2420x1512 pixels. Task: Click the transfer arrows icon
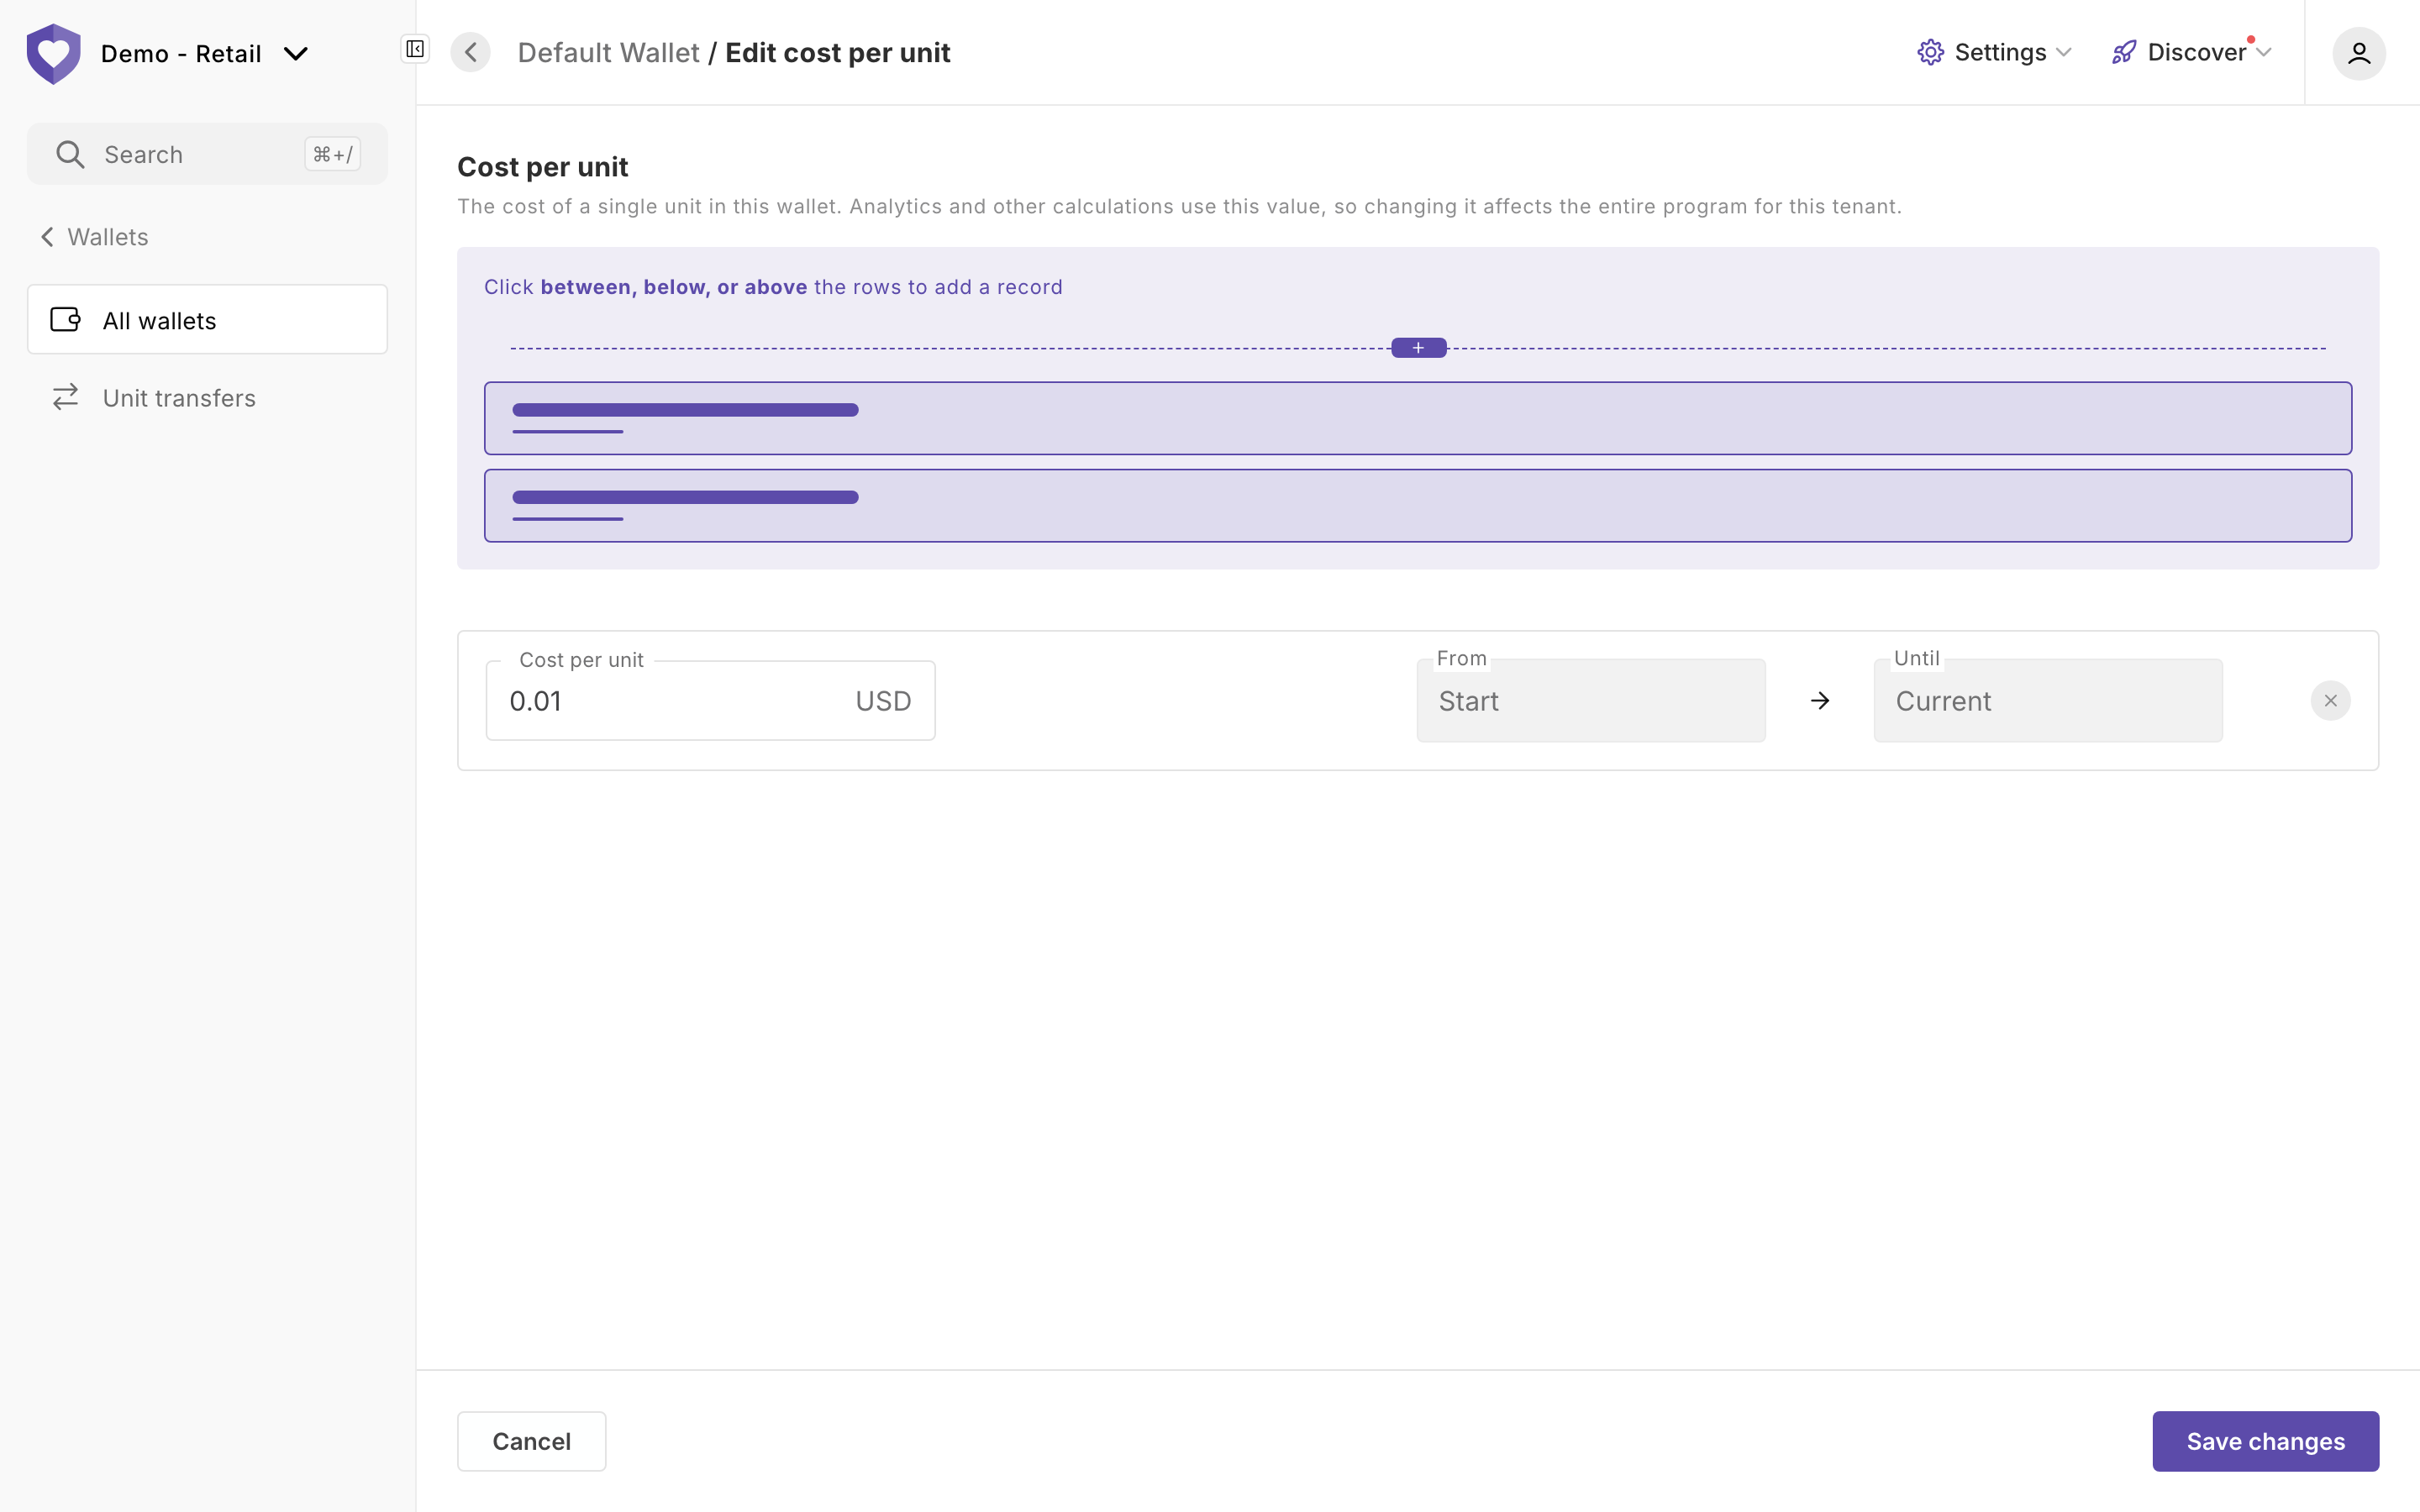(66, 398)
